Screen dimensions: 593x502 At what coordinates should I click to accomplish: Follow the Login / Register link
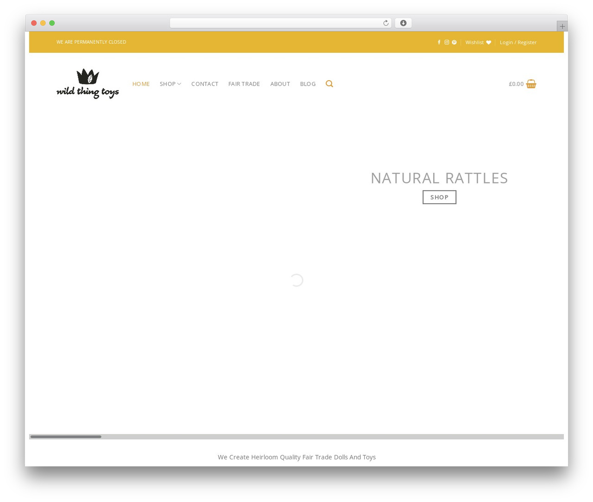click(x=518, y=42)
